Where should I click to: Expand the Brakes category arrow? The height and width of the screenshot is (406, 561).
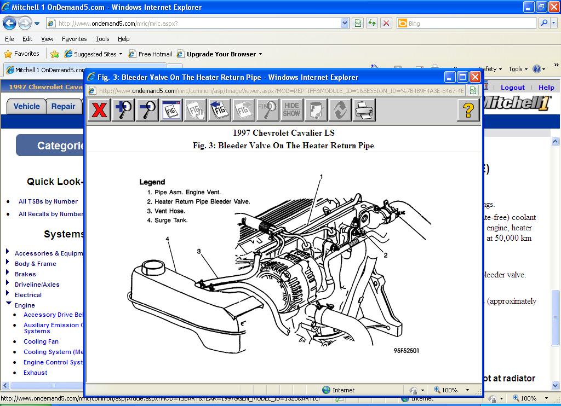tap(8, 273)
